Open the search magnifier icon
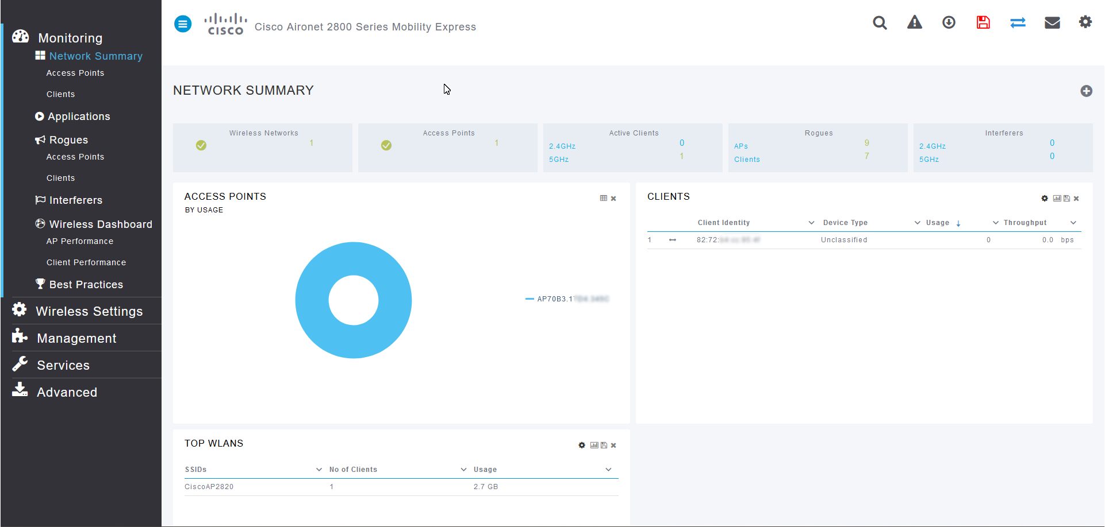Viewport: 1105px width, 527px height. click(x=880, y=23)
